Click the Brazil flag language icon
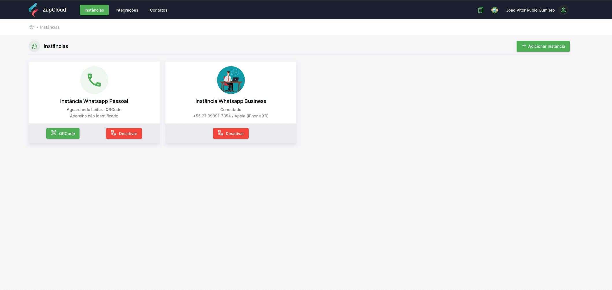612x290 pixels. pyautogui.click(x=495, y=10)
